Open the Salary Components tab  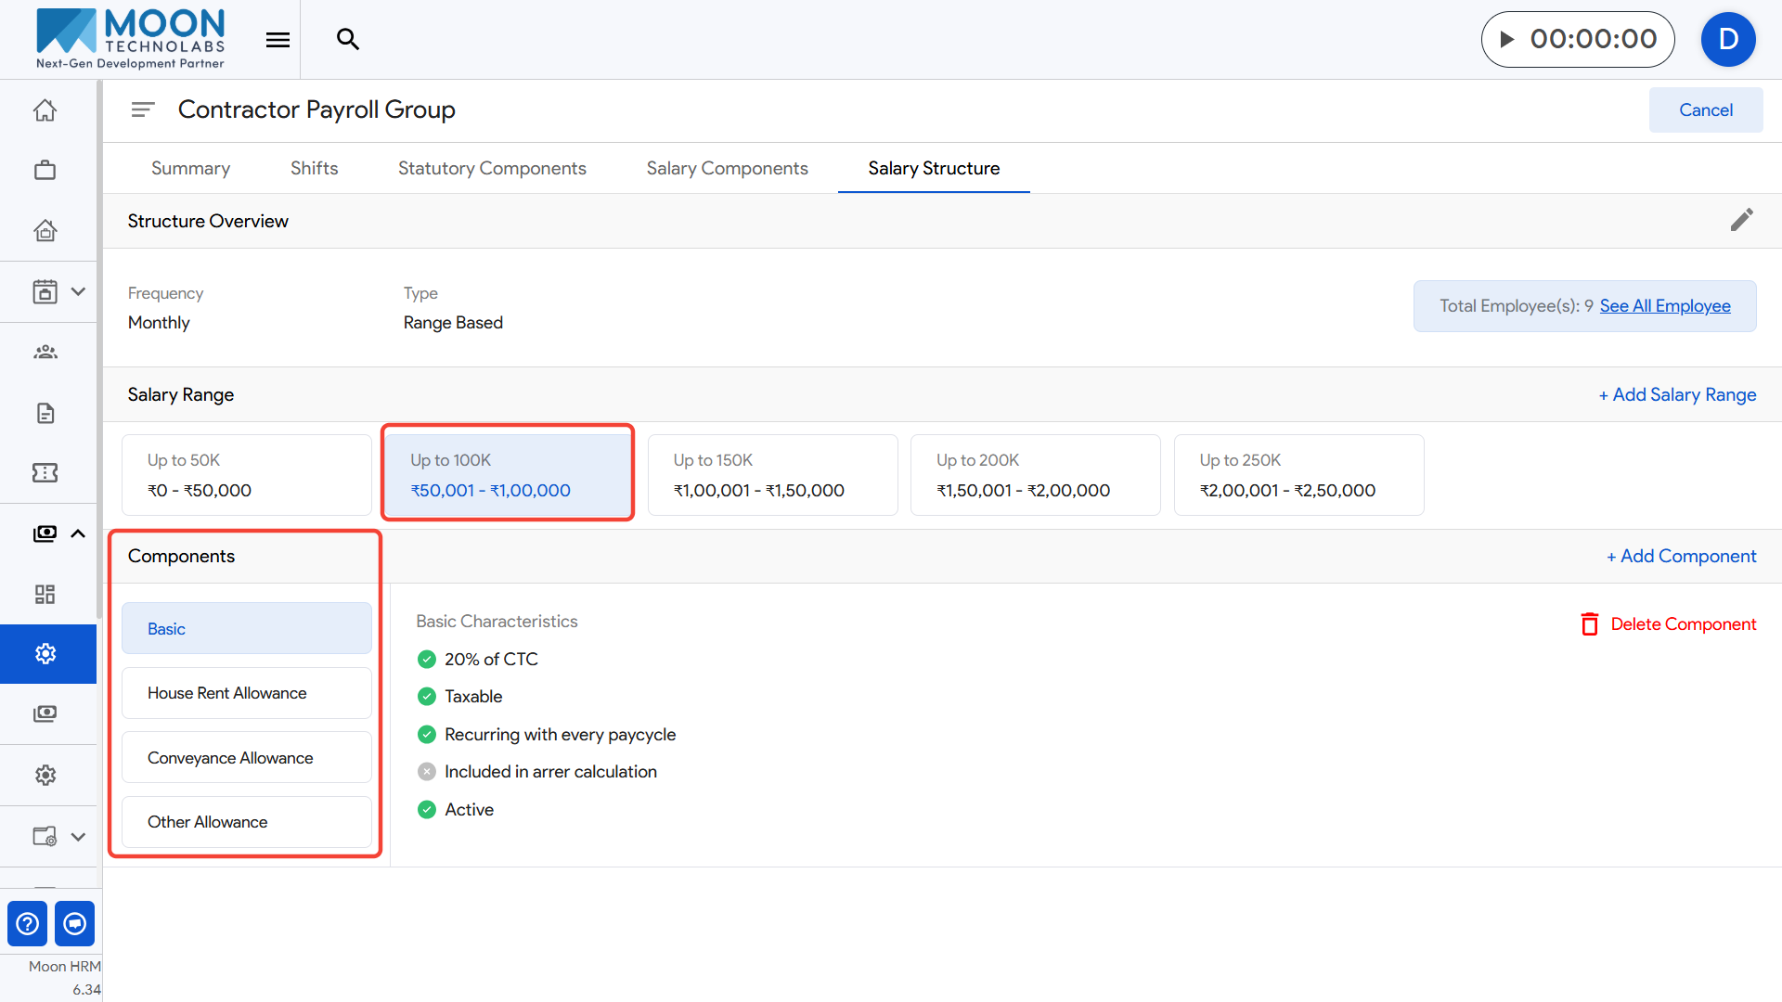(x=727, y=168)
